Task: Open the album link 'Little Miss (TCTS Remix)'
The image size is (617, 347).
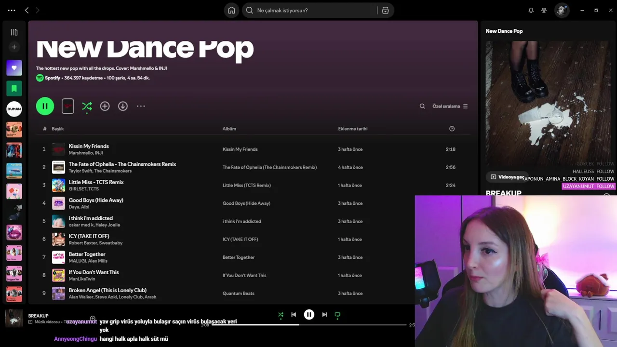Action: (x=246, y=185)
